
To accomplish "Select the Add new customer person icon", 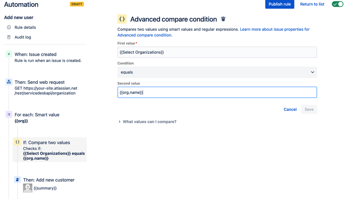I will 17,180.
